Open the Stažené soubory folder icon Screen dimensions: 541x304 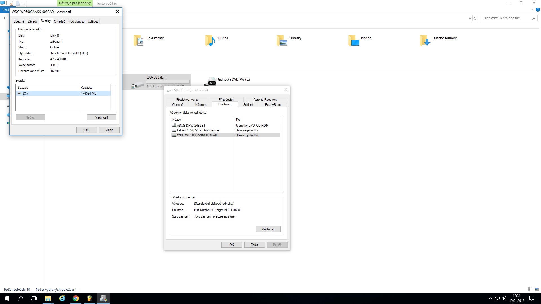425,41
